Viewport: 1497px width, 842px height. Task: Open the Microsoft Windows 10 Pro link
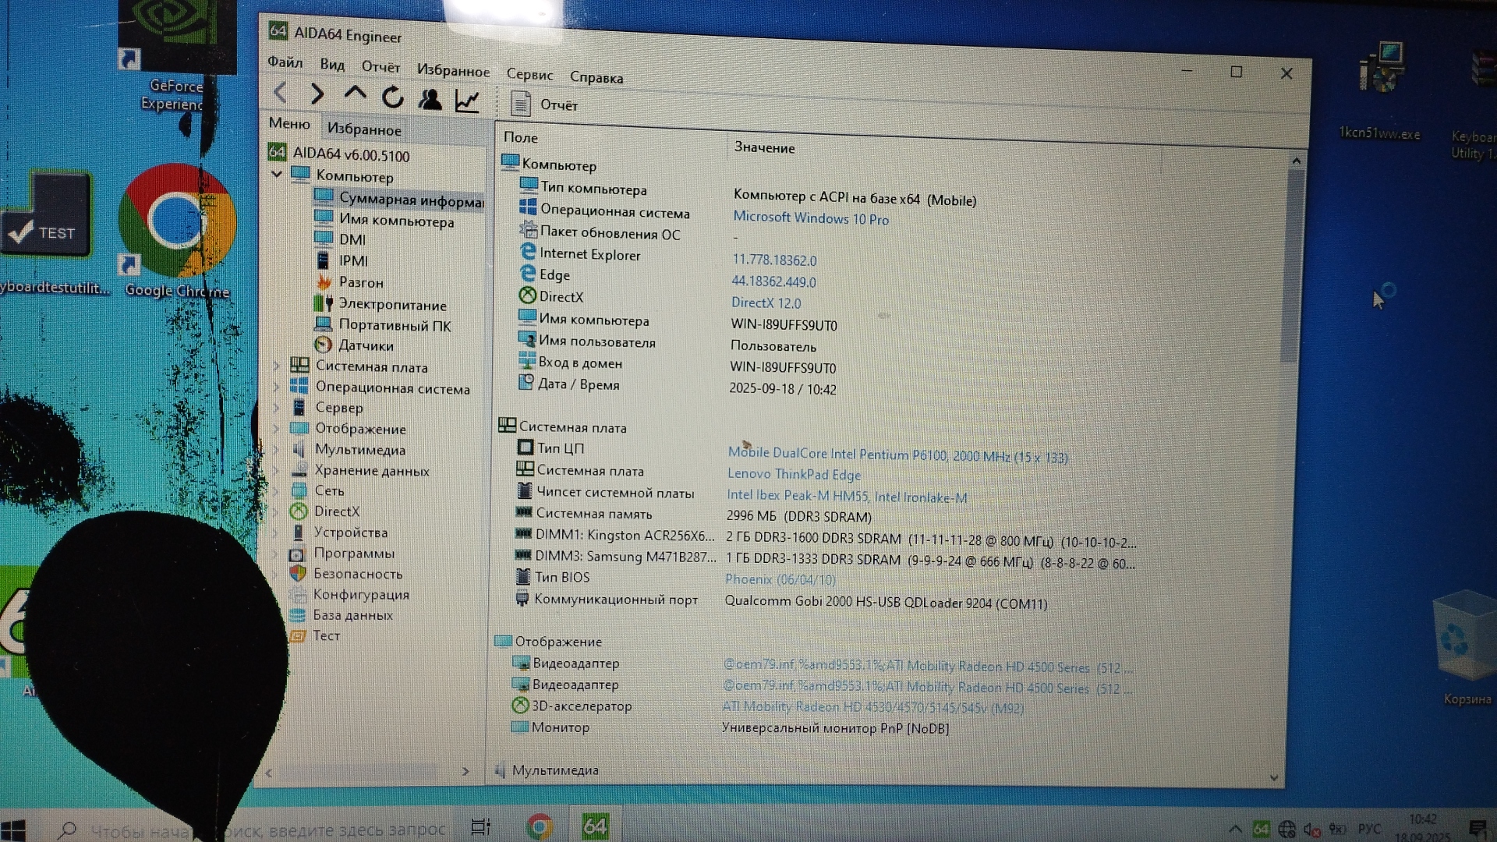pos(810,218)
